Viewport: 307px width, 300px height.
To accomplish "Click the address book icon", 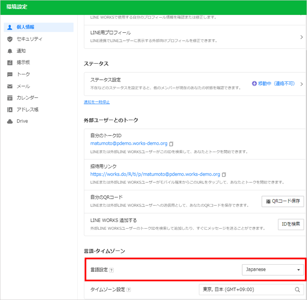I will tap(10, 110).
